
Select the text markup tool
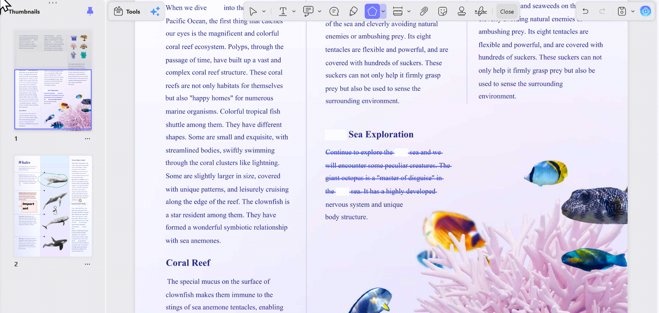[283, 12]
